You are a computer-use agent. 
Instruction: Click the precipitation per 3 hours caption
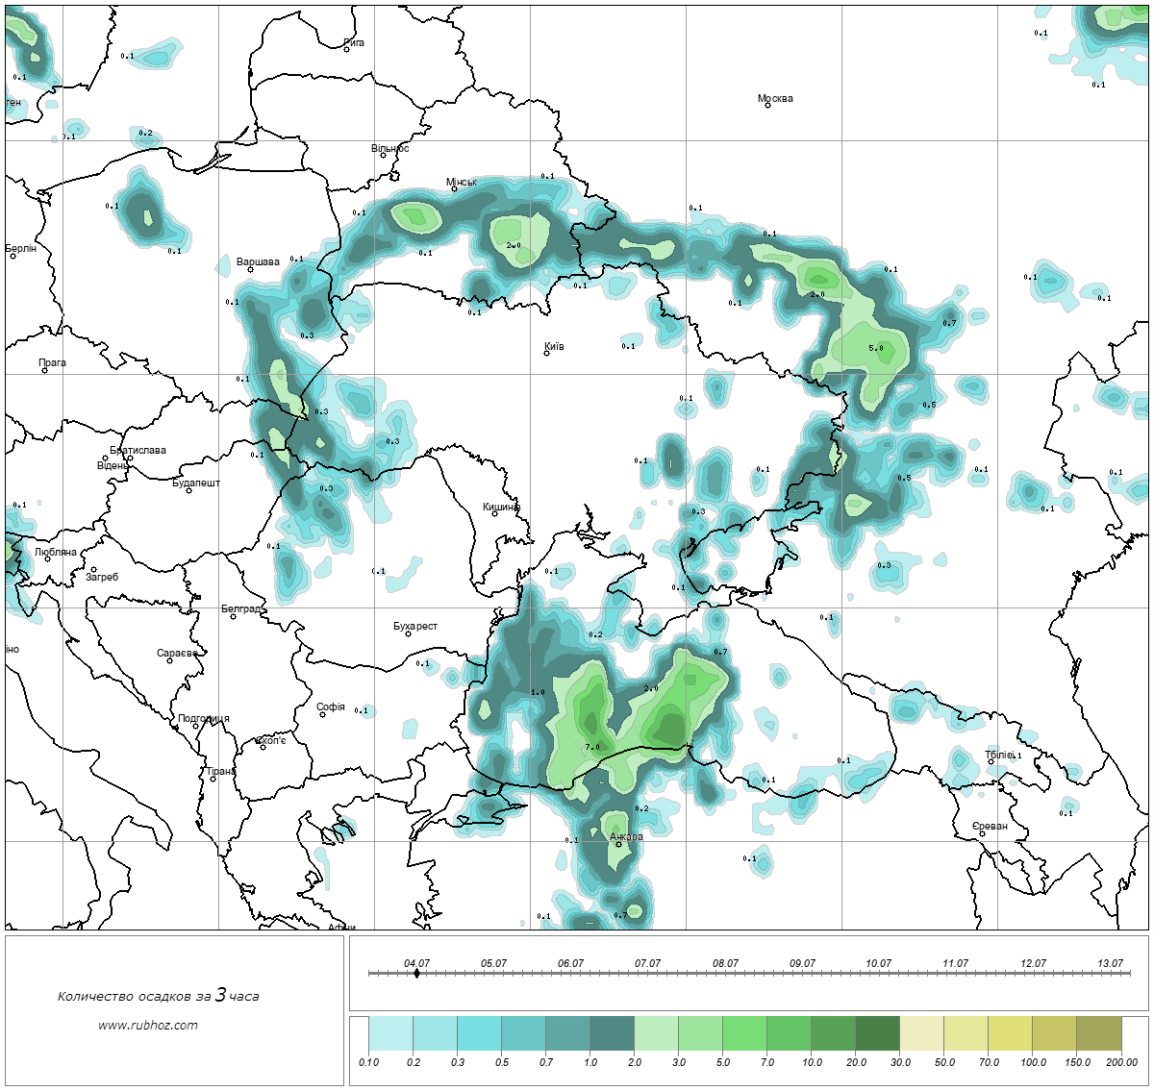point(158,996)
